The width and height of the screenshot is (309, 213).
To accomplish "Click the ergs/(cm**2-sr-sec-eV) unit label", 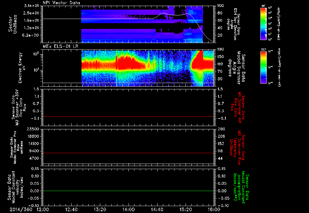I will [279, 67].
